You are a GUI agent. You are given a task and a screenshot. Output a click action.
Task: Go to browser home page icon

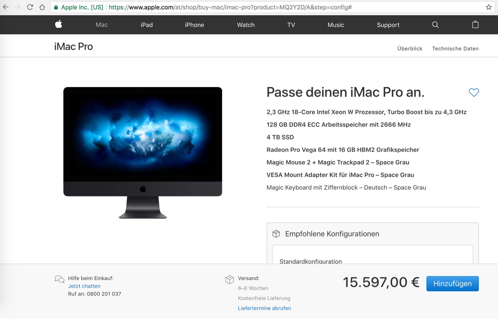pyautogui.click(x=42, y=7)
